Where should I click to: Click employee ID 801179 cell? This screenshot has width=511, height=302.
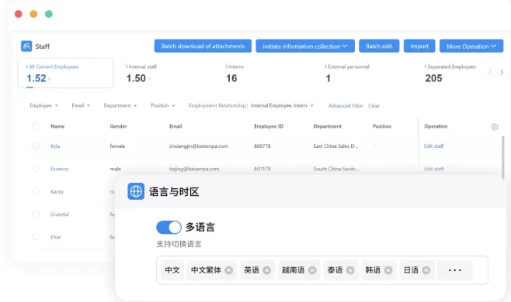[262, 169]
